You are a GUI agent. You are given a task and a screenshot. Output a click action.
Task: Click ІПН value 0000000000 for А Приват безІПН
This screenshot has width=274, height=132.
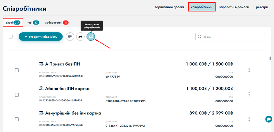coord(224,77)
